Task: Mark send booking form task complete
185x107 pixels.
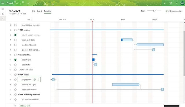Action: 15,25
